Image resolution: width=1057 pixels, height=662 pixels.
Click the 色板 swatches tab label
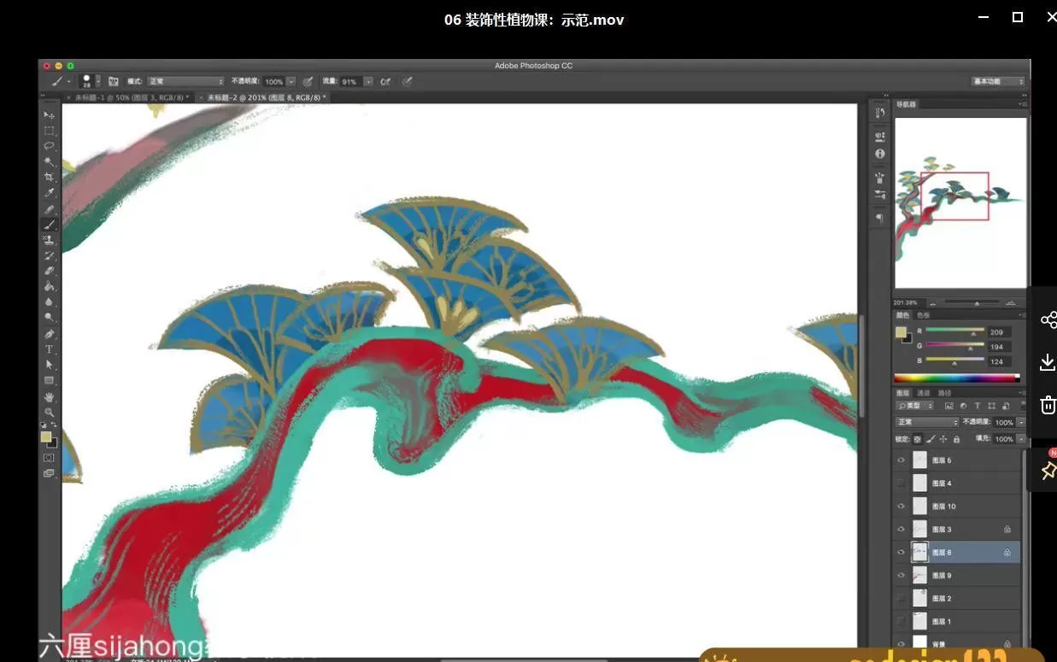pyautogui.click(x=925, y=315)
